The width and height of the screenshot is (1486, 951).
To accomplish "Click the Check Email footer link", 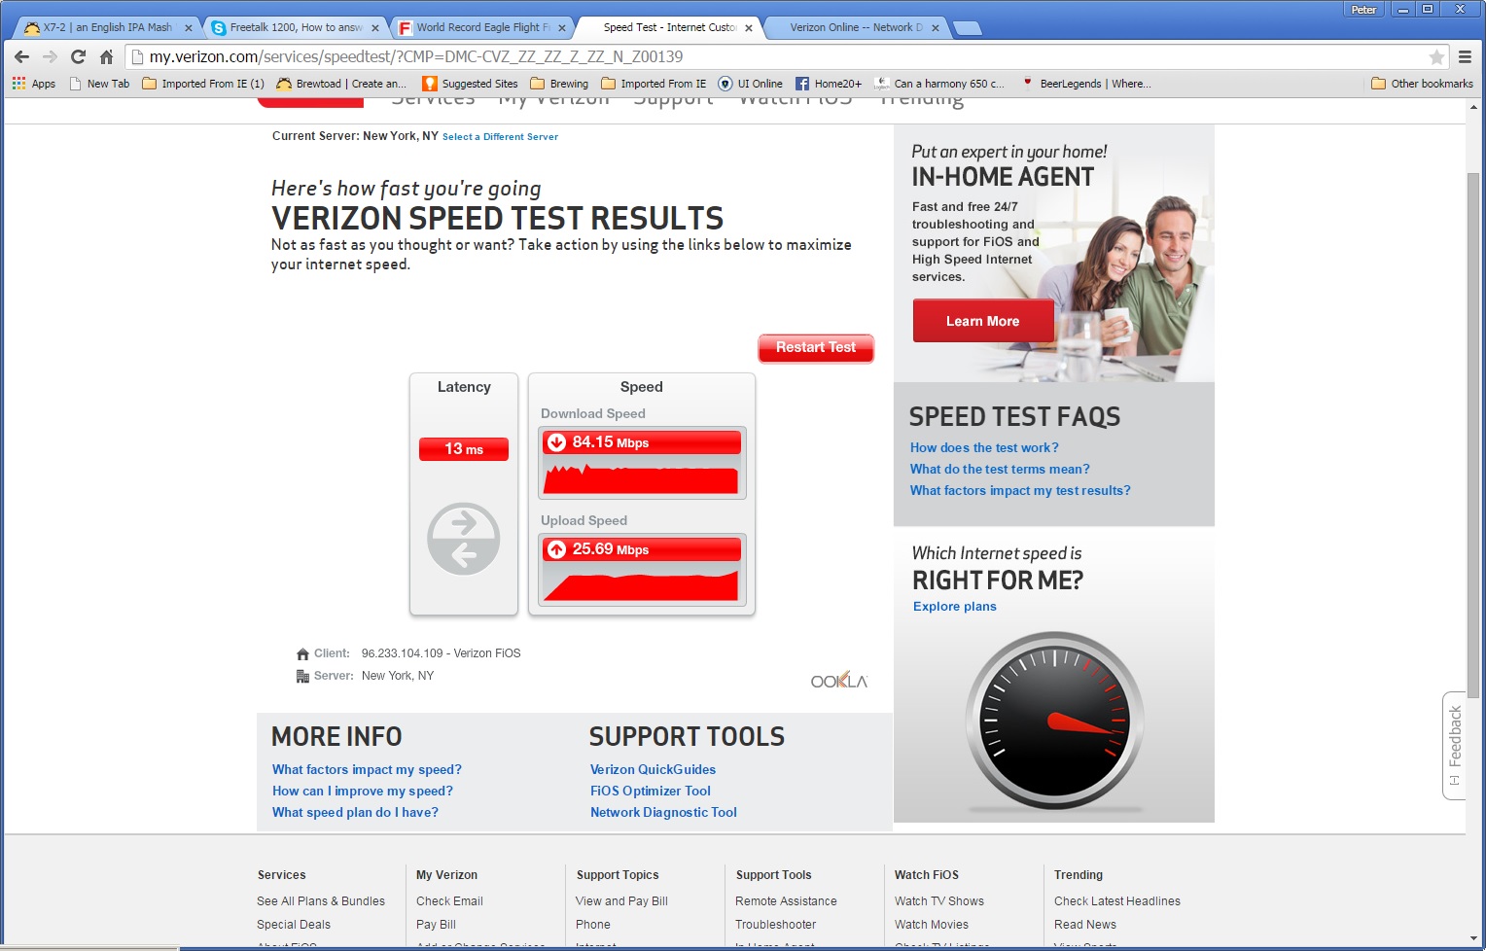I will coord(449,901).
